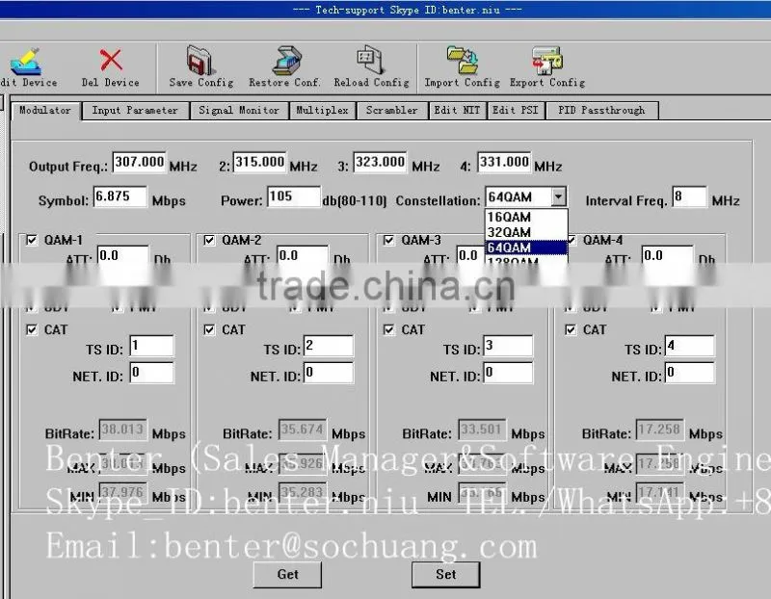Image resolution: width=771 pixels, height=599 pixels.
Task: Open the Multiplex tab
Action: [323, 110]
